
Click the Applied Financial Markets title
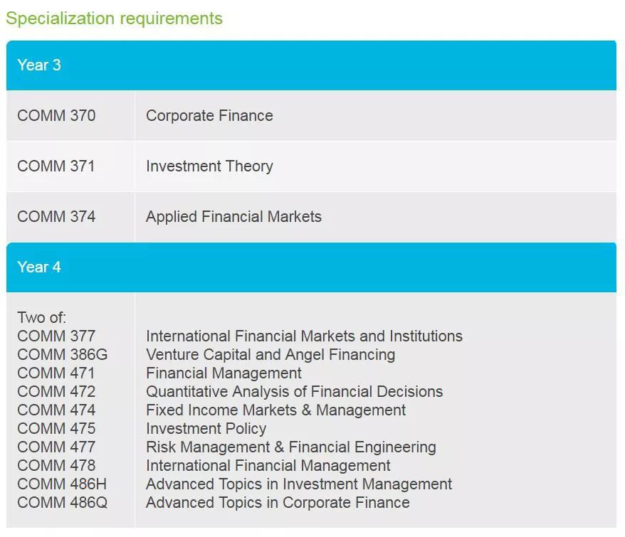[233, 217]
